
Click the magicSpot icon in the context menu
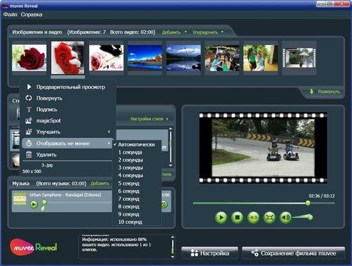(x=29, y=120)
